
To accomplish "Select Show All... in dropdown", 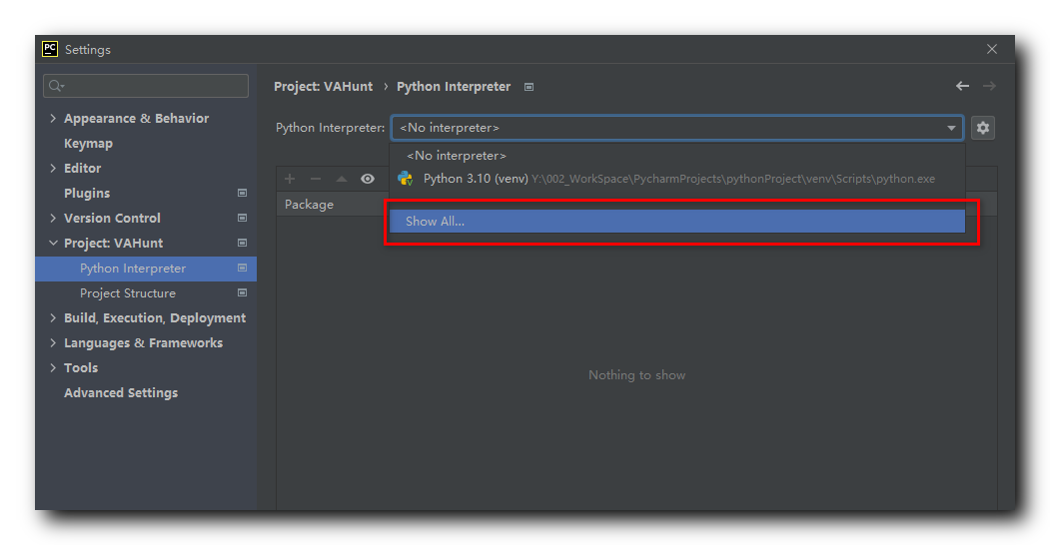I will [677, 222].
